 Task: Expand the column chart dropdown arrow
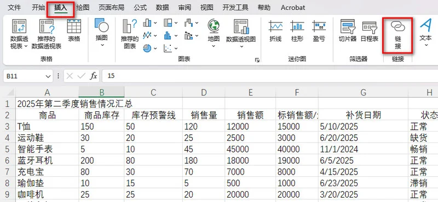[155, 23]
